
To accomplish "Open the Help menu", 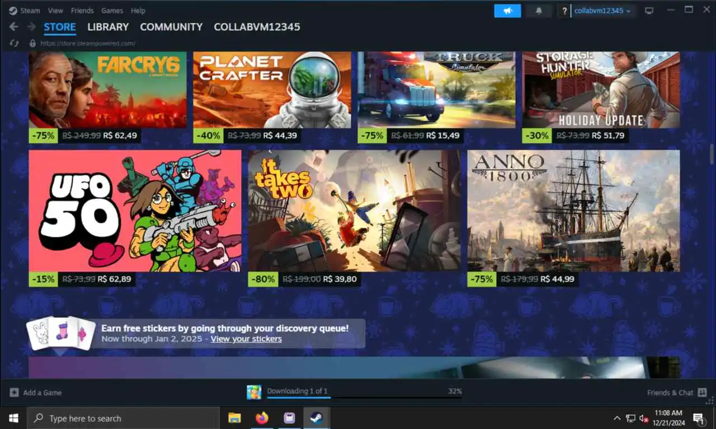I will click(x=138, y=11).
